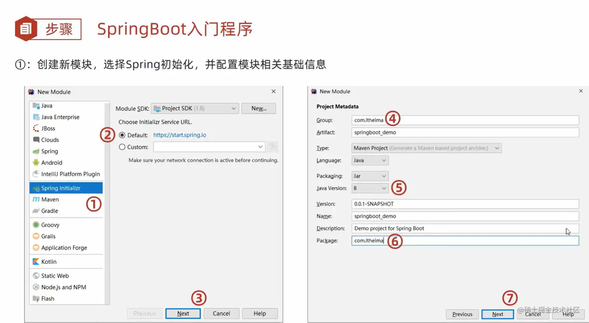
Task: Open the Java Version dropdown
Action: point(370,188)
